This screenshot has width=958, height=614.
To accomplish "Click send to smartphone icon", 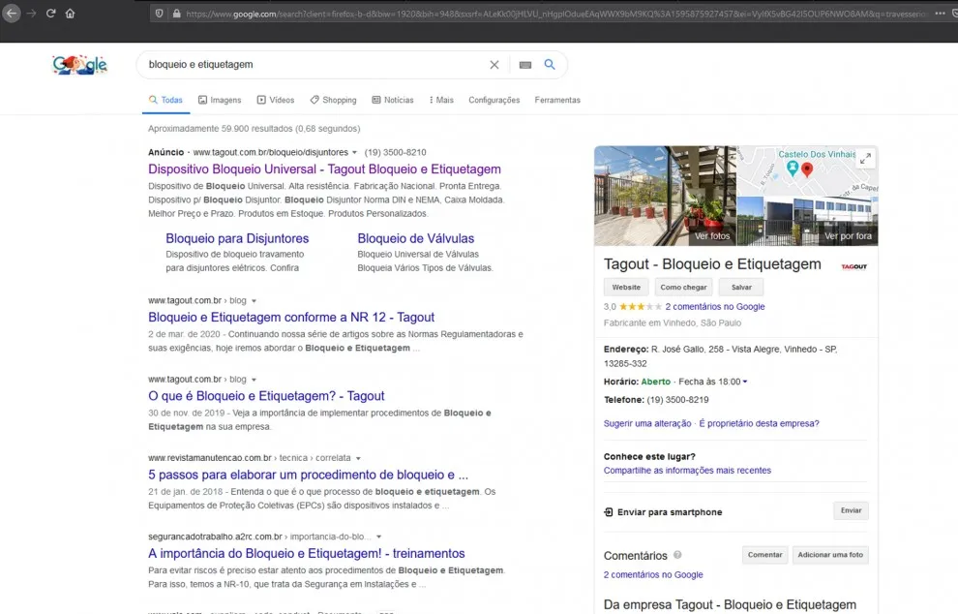I will click(x=609, y=512).
